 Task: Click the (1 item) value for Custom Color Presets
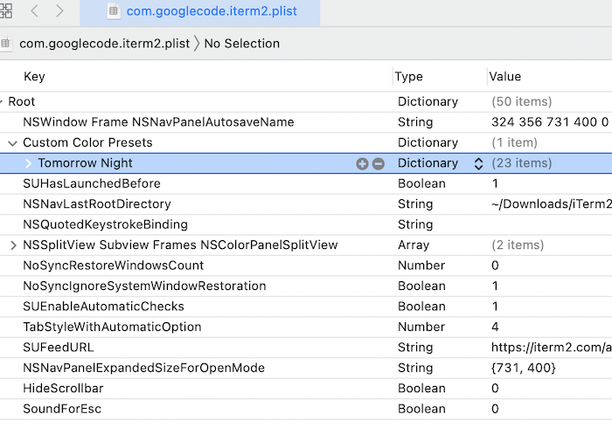[514, 142]
